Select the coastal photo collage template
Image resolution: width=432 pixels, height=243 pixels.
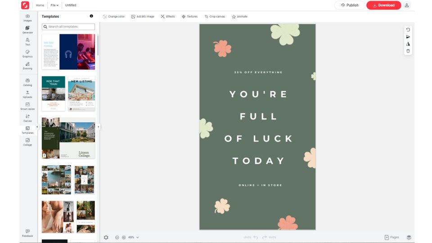click(x=56, y=180)
